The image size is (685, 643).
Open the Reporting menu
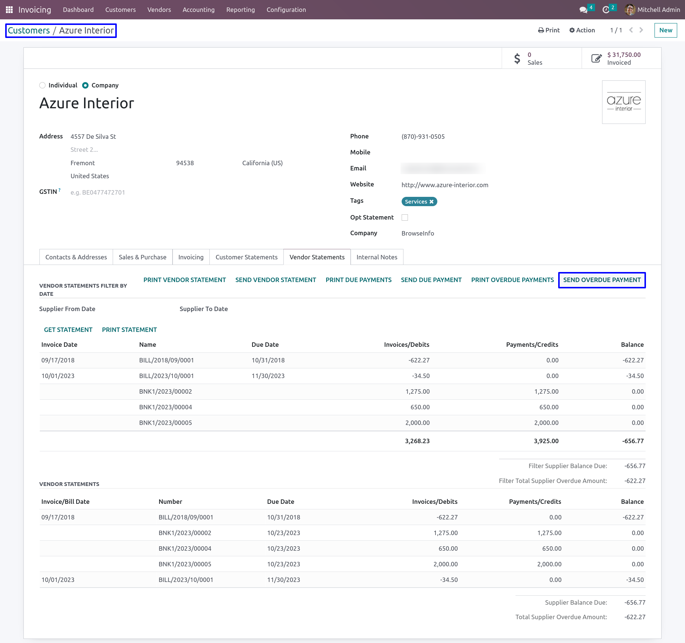coord(241,10)
